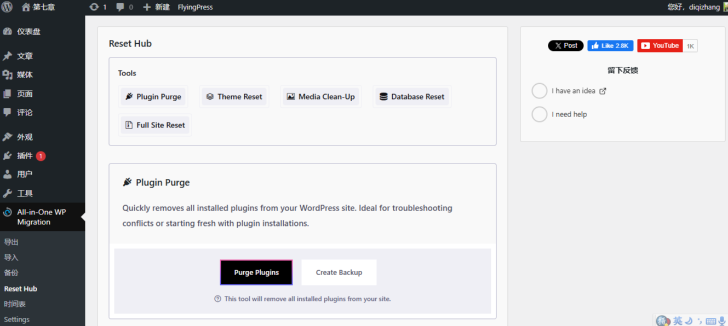
Task: Select the Plugin Purge tool
Action: [153, 97]
